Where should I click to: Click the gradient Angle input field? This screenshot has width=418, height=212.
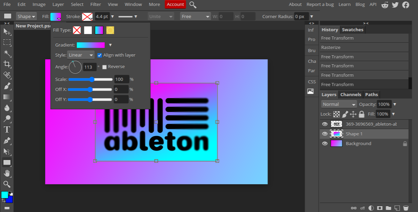click(x=90, y=67)
